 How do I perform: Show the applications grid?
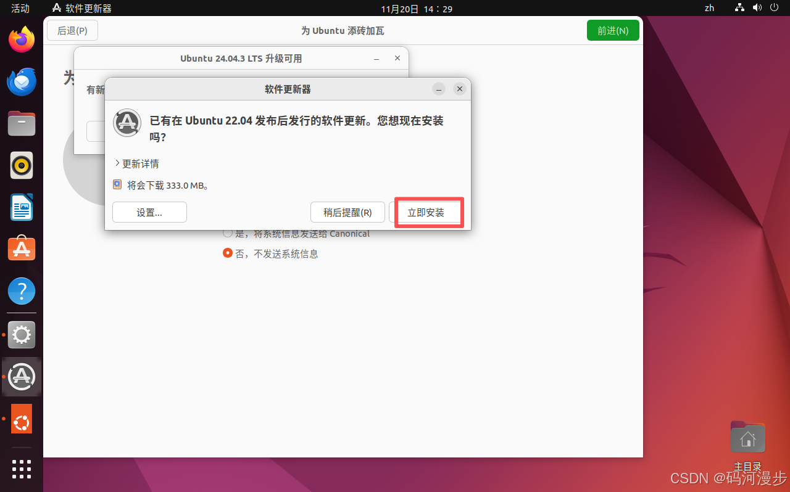pos(22,469)
